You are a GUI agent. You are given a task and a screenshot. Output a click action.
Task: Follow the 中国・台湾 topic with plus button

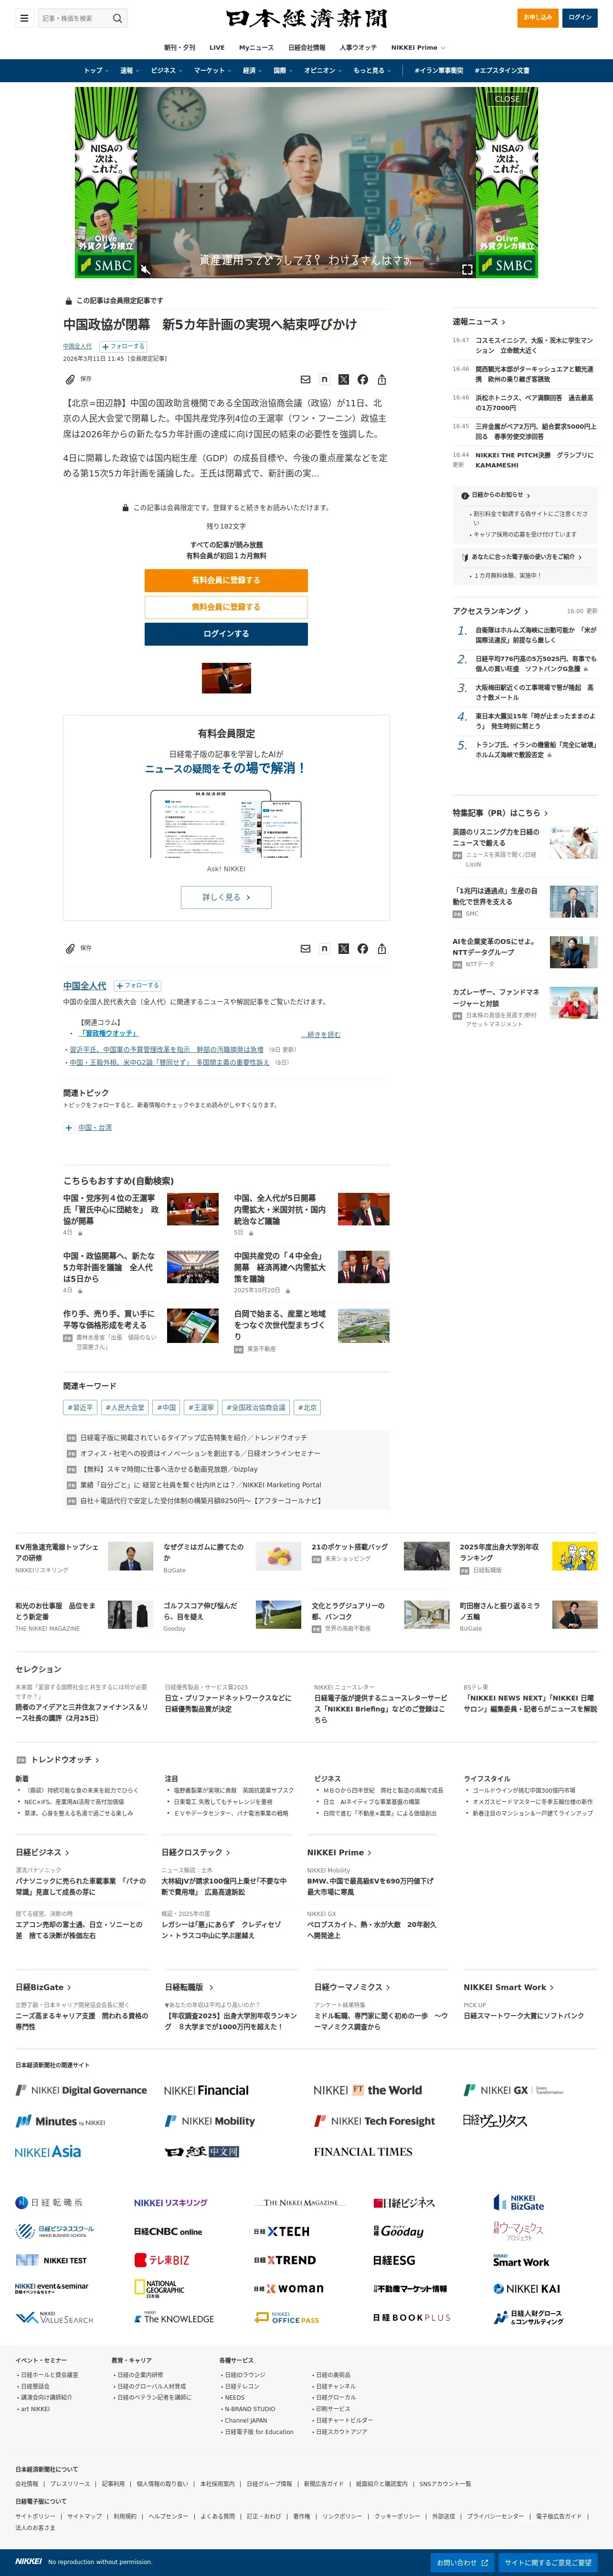pyautogui.click(x=69, y=1127)
